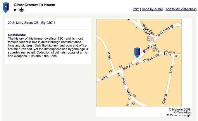Click house number 66 on the map
Screen dimensions: 198x121
pyautogui.click(x=110, y=71)
